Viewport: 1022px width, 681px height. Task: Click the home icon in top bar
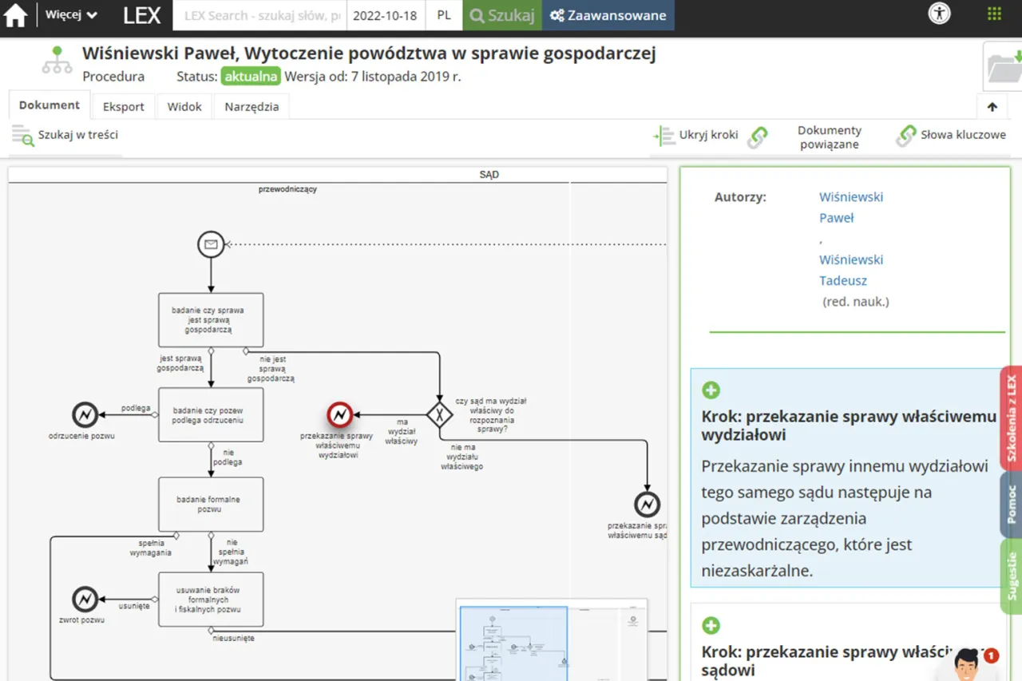(16, 14)
